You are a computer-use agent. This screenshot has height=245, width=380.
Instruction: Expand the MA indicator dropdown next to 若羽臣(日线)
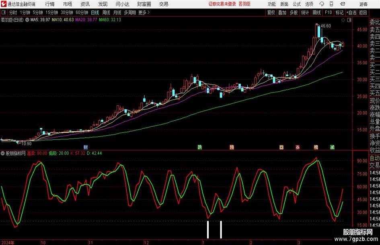pyautogui.click(x=27, y=20)
